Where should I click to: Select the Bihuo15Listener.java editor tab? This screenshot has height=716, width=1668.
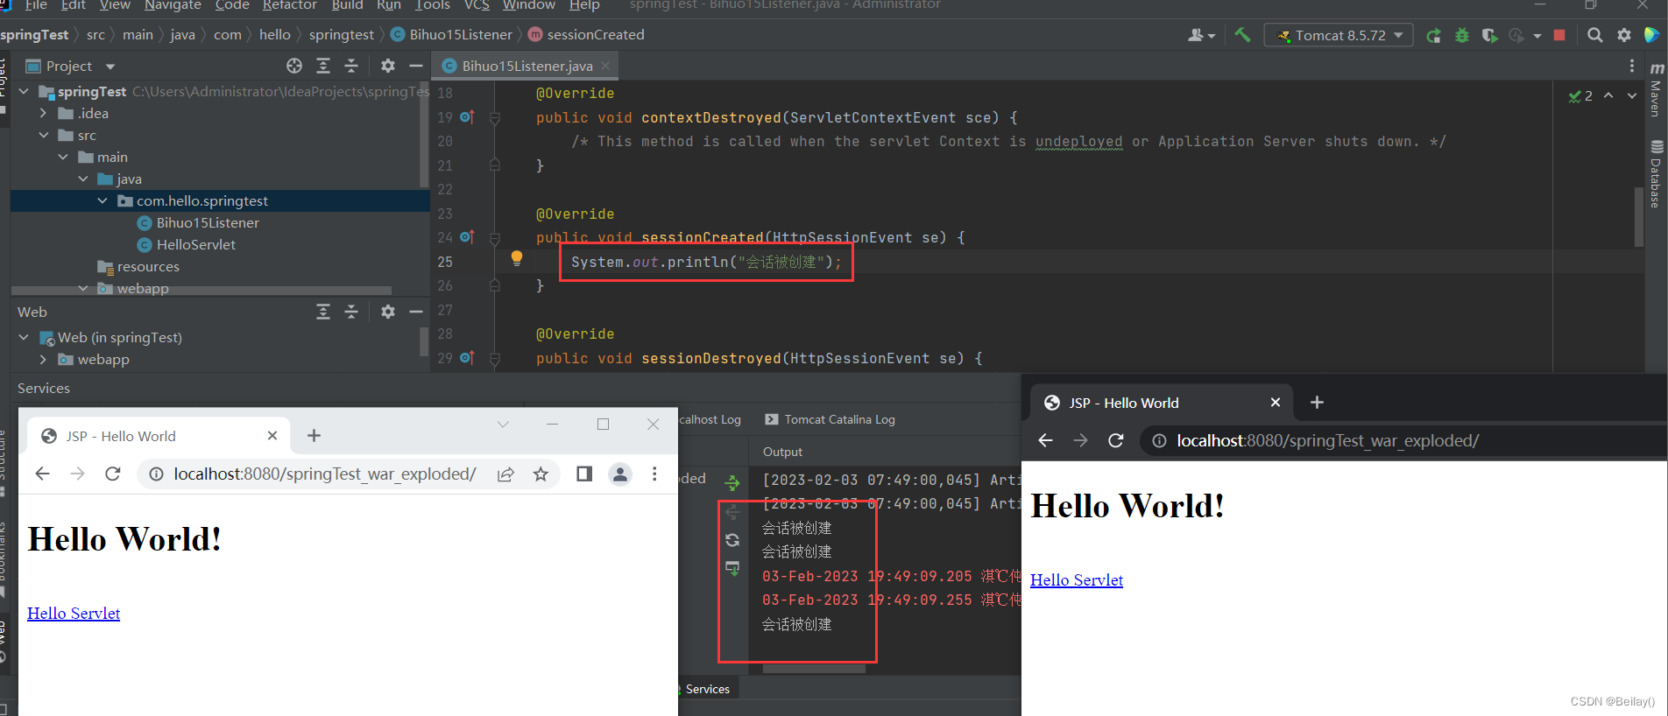pyautogui.click(x=527, y=66)
